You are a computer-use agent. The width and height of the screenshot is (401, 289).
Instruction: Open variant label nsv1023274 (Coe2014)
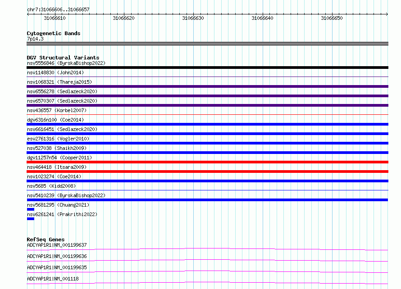(54, 176)
